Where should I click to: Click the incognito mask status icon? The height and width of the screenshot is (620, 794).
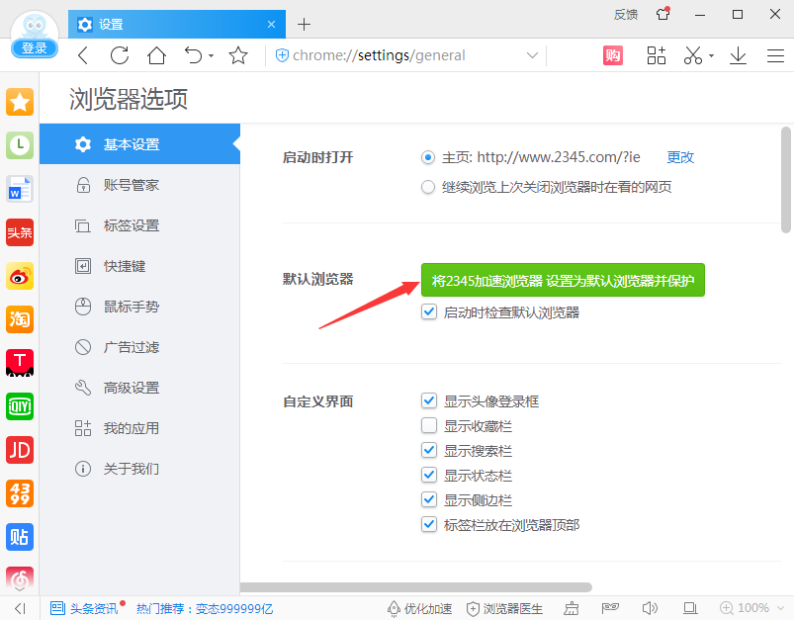tap(610, 608)
